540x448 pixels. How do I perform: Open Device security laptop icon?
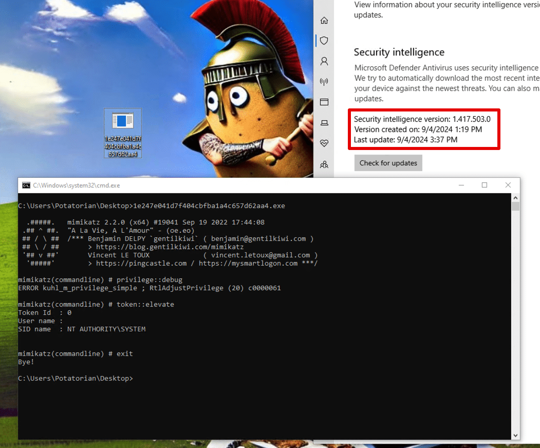tap(324, 123)
